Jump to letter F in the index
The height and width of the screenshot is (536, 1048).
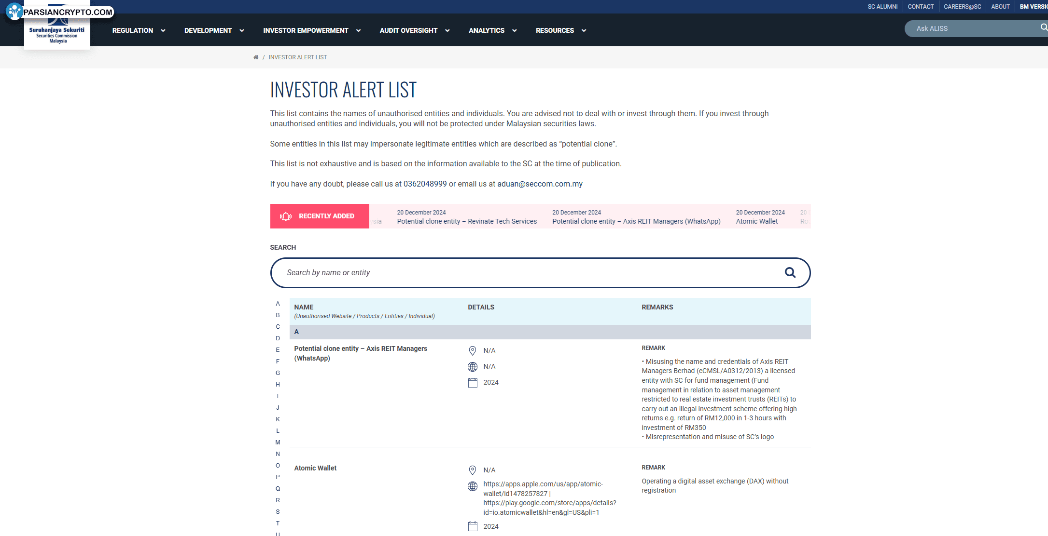(278, 362)
